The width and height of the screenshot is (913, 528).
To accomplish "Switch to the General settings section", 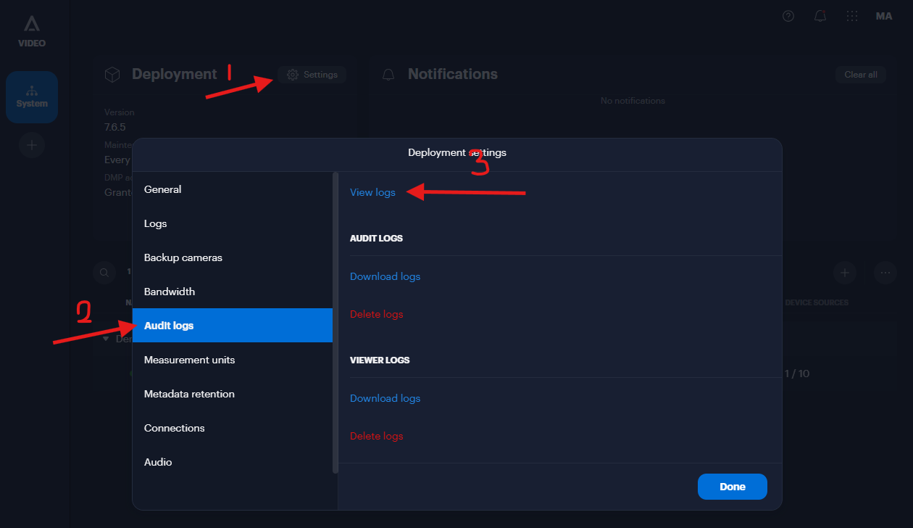I will pos(162,189).
